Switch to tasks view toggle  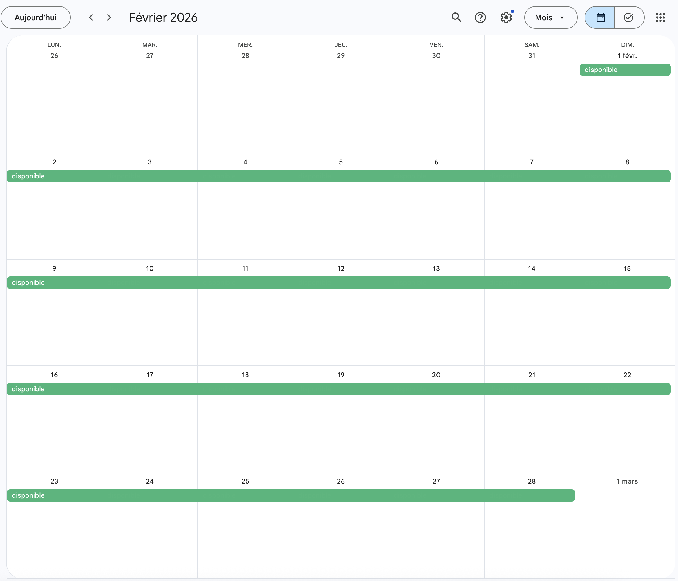tap(629, 17)
